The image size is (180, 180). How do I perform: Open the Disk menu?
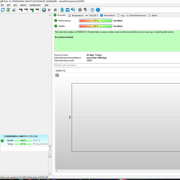pos(9,5)
